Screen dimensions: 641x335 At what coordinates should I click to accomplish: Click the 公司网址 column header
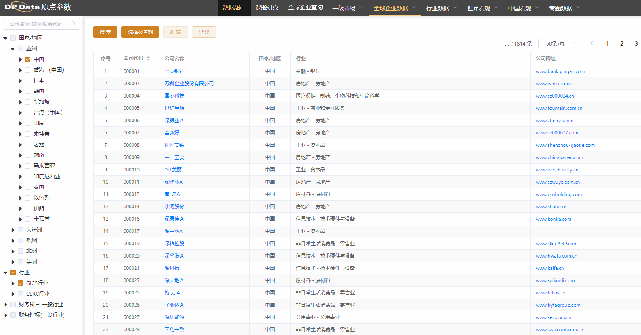click(x=545, y=59)
